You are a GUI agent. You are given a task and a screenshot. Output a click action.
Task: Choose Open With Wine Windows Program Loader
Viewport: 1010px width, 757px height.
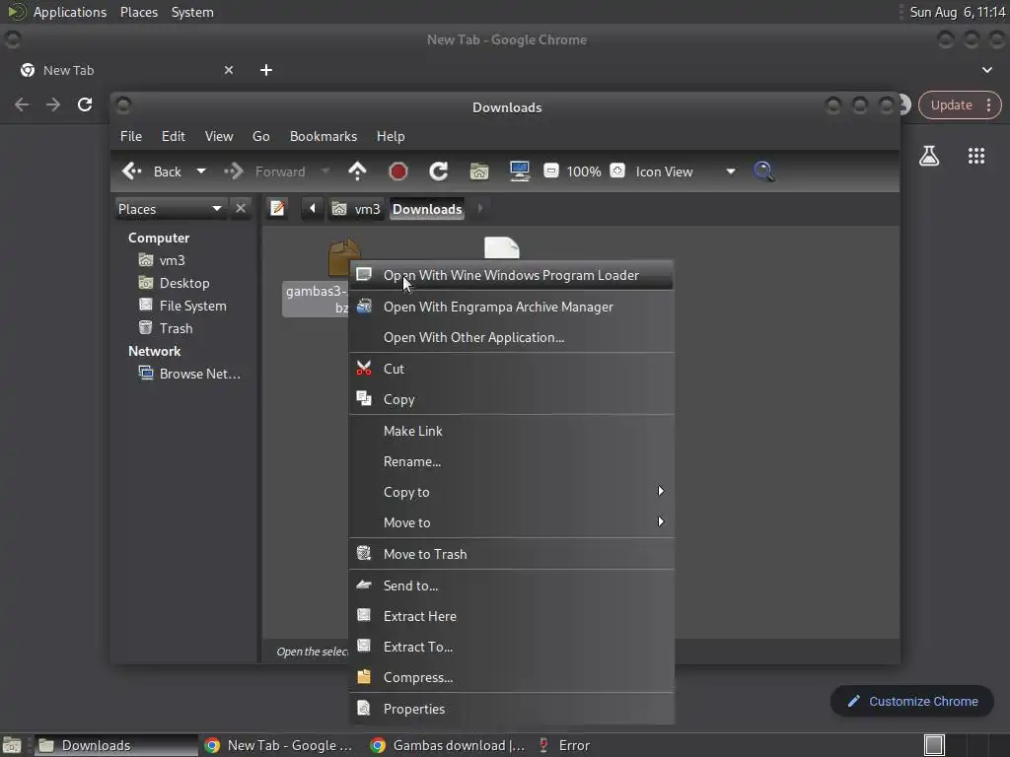[512, 276]
